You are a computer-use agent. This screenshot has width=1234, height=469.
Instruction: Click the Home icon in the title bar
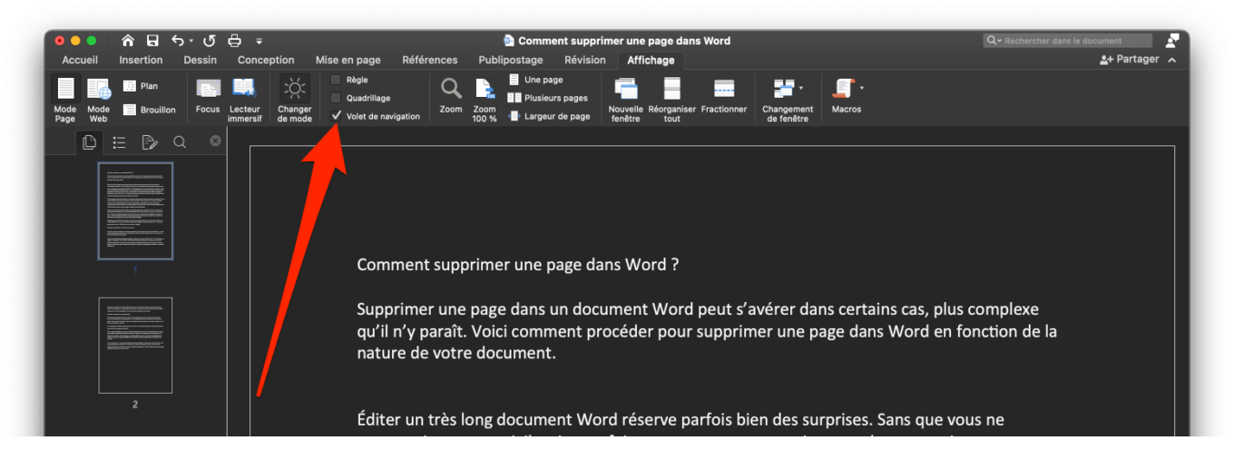(128, 41)
